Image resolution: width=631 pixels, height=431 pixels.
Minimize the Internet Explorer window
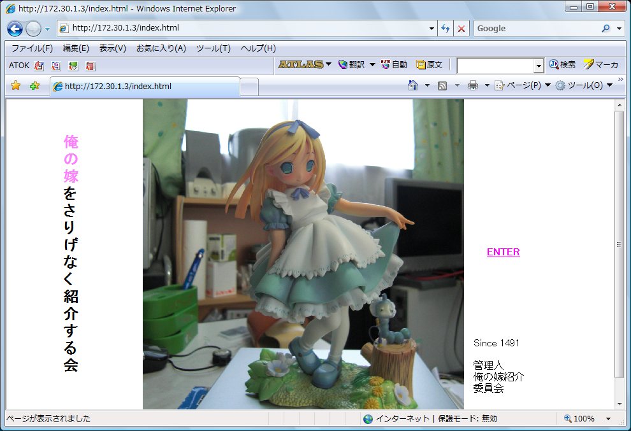[x=574, y=6]
